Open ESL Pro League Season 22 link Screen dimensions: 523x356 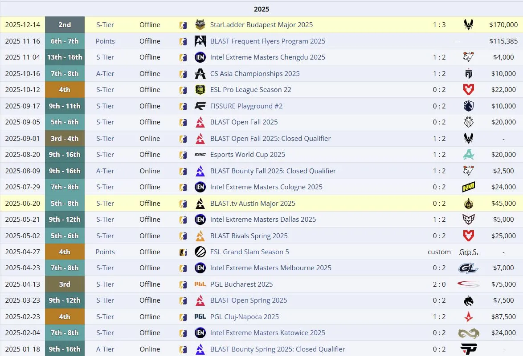coord(250,89)
